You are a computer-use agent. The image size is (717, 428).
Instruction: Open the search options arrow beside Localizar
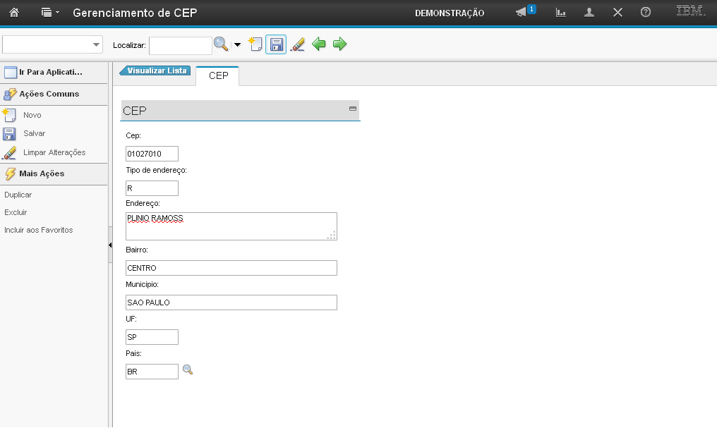coord(237,45)
